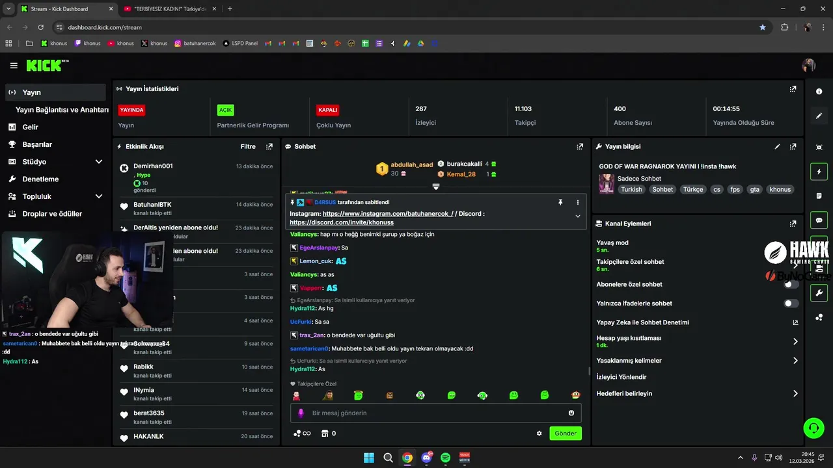
Task: Click the channel points infinity icon
Action: [x=302, y=434]
